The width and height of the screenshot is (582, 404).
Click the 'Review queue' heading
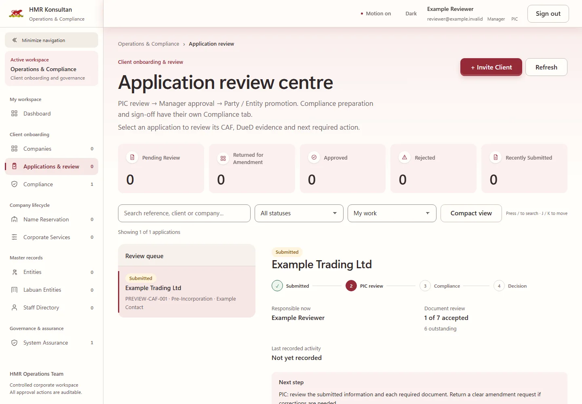144,256
